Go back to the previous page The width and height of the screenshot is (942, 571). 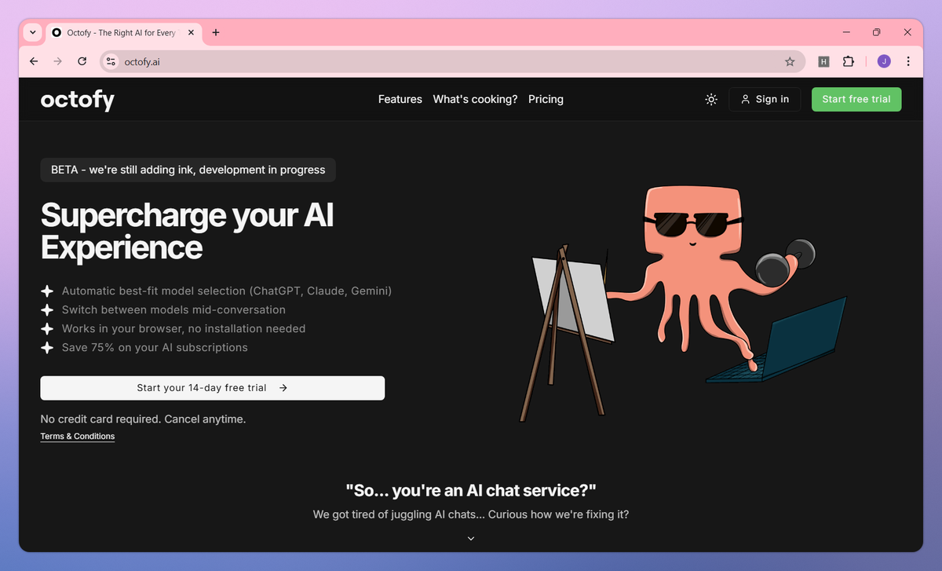click(x=34, y=61)
